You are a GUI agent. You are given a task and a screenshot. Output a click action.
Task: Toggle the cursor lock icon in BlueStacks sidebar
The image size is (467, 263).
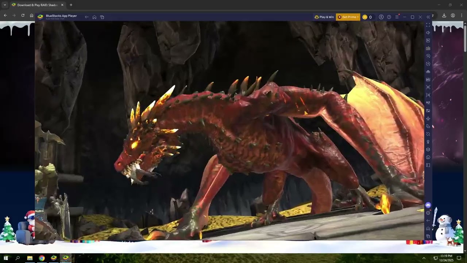tap(428, 41)
